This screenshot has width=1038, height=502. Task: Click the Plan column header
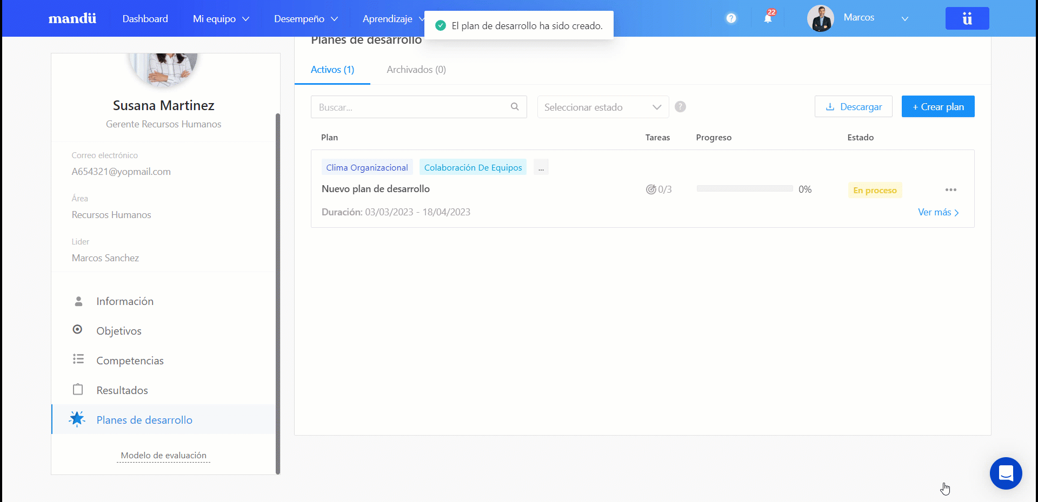click(329, 137)
